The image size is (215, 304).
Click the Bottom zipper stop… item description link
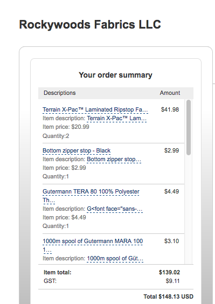(x=114, y=160)
